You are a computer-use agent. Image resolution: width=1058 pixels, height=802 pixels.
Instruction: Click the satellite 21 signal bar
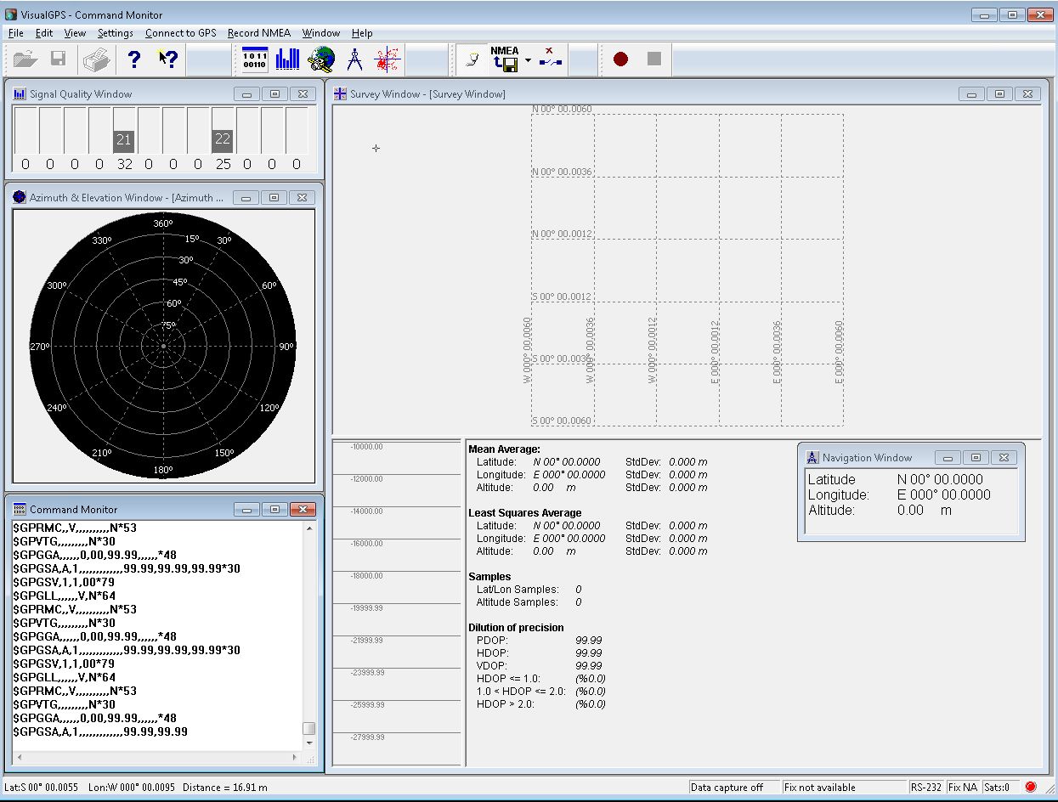pyautogui.click(x=124, y=140)
